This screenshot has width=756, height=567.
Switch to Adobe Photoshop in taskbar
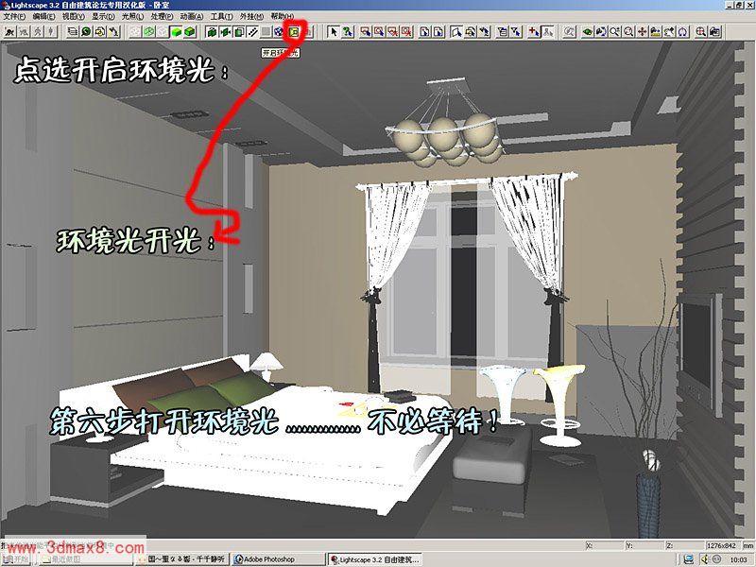(x=277, y=559)
